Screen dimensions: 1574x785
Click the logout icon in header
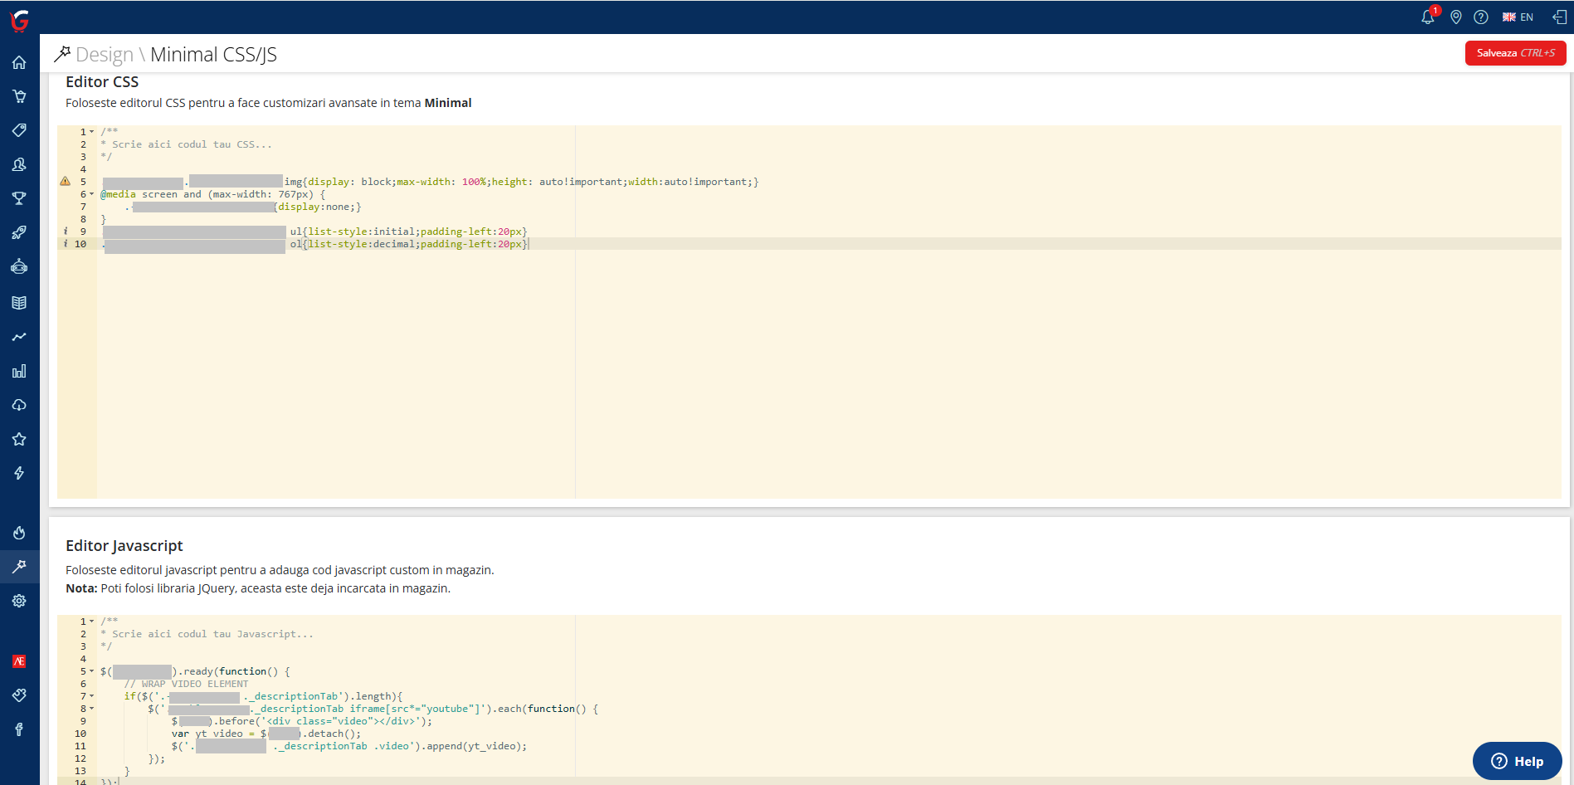(1559, 17)
